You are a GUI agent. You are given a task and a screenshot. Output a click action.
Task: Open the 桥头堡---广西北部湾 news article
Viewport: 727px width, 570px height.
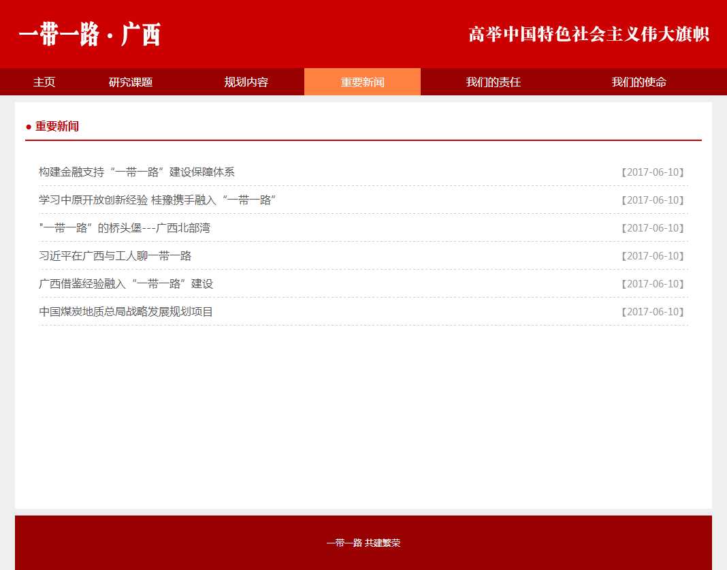pos(125,228)
